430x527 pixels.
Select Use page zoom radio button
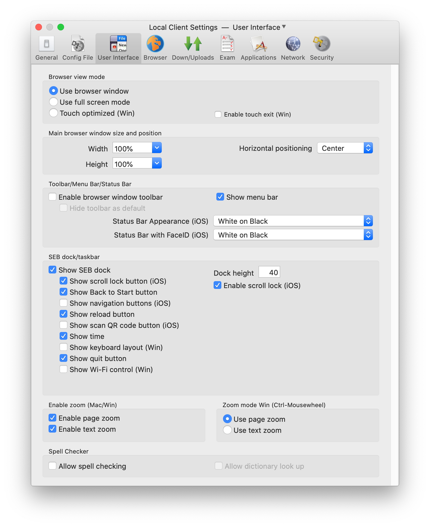(227, 419)
